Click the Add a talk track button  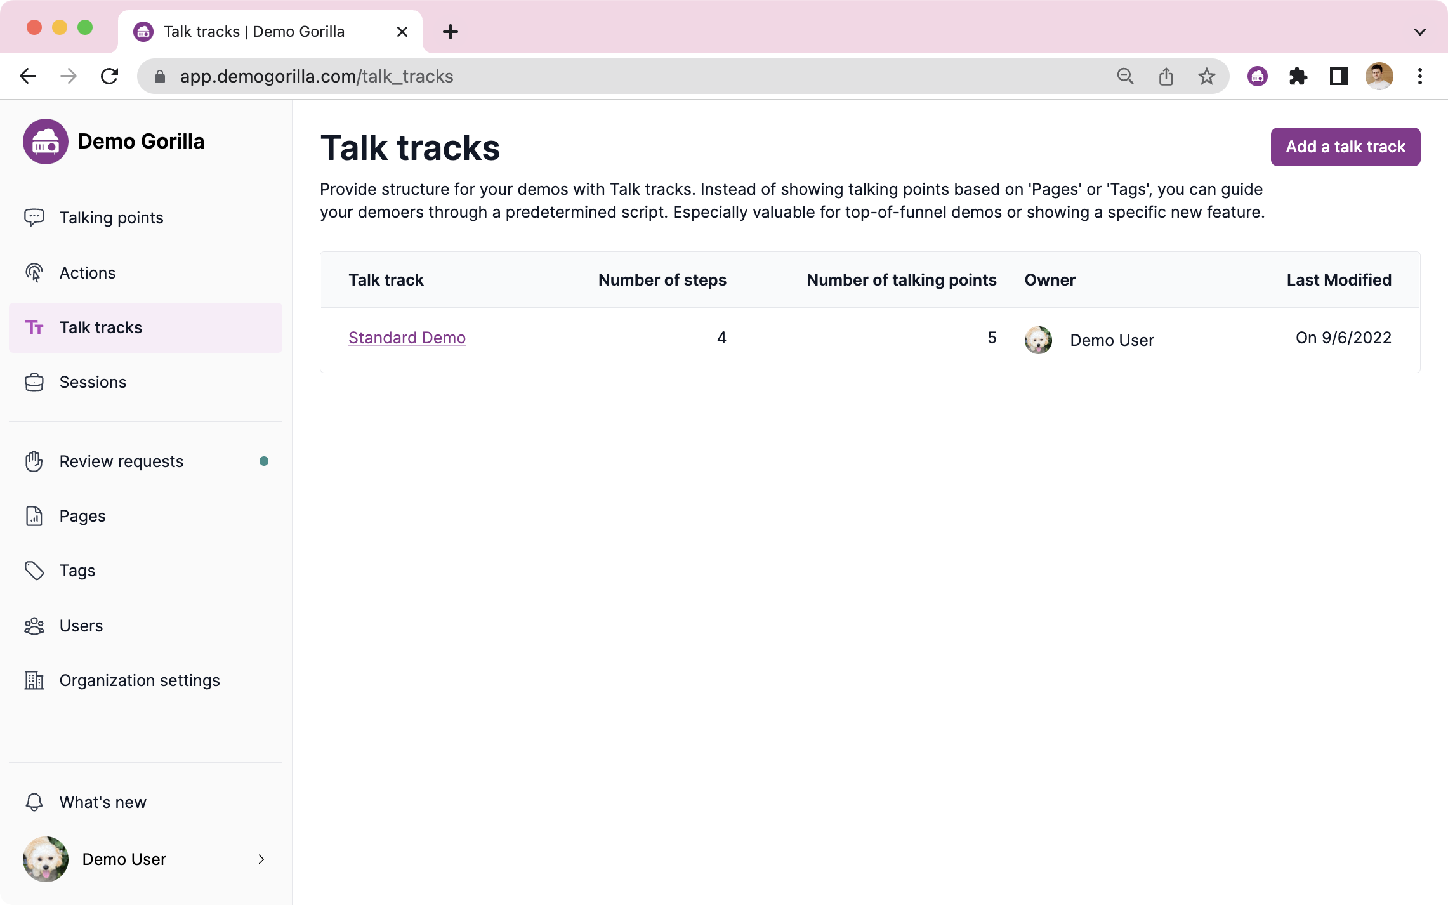tap(1345, 147)
